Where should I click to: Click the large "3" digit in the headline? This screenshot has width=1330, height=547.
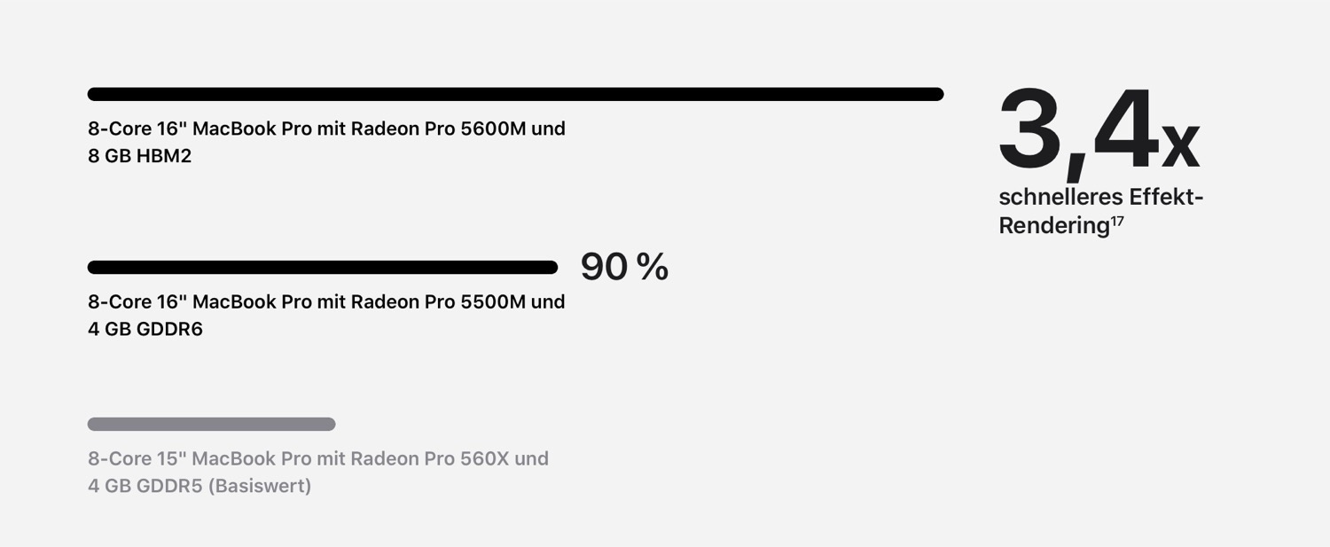click(x=1039, y=129)
